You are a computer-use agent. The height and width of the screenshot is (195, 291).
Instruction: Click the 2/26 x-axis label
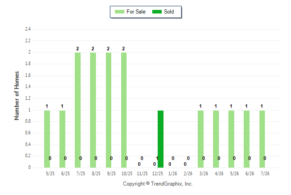coord(188,173)
